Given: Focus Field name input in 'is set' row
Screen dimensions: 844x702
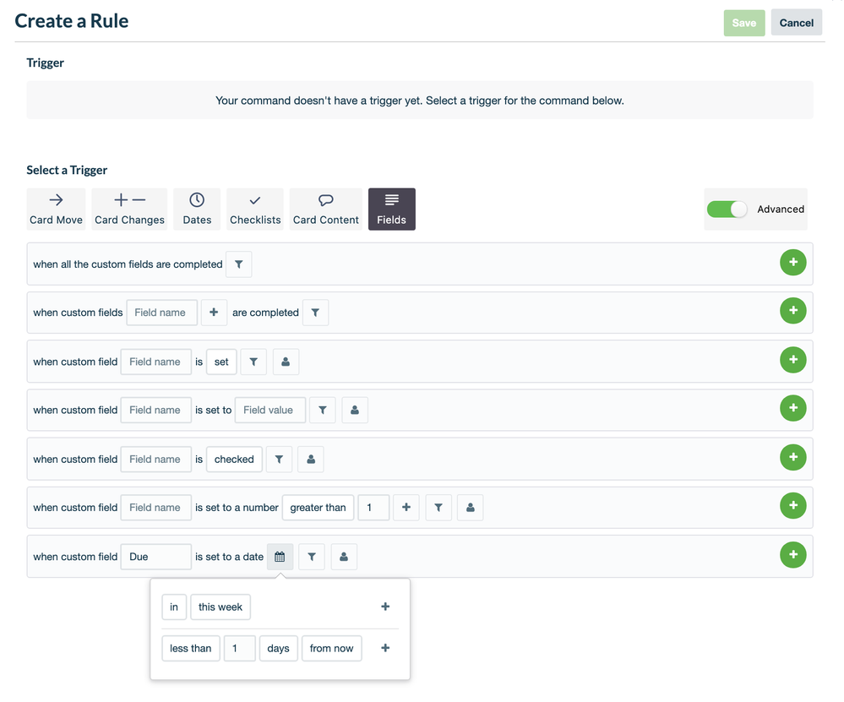Looking at the screenshot, I should coord(156,362).
